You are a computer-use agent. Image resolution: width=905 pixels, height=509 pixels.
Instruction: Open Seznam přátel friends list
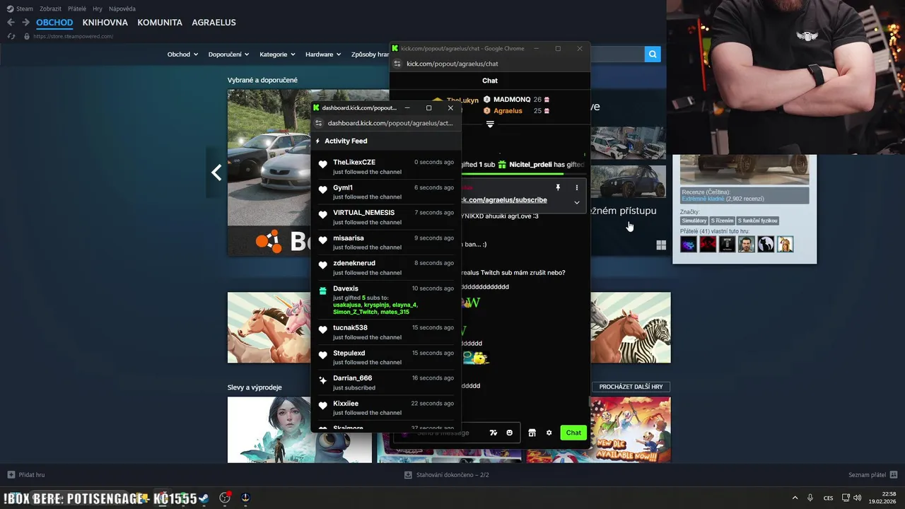[x=873, y=474]
